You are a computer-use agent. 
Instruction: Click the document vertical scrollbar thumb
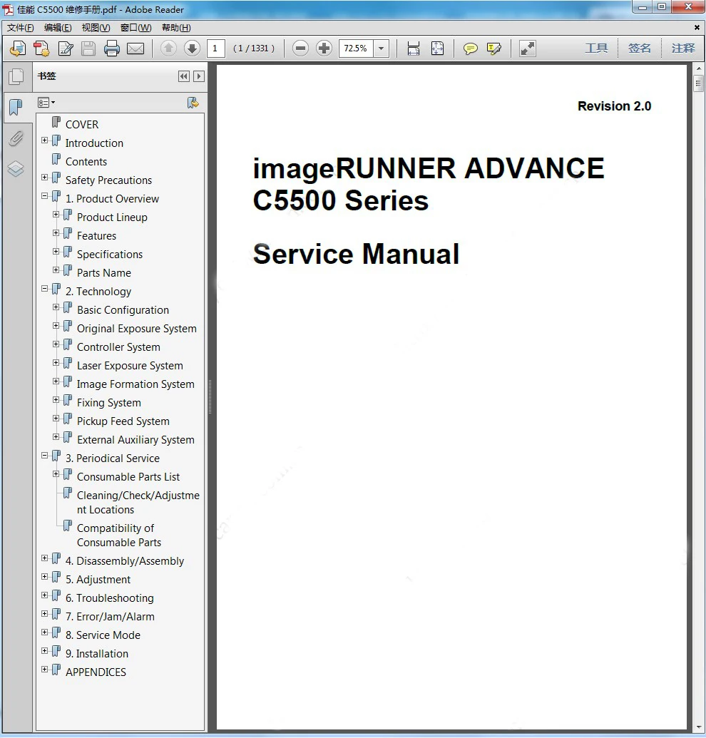point(699,83)
